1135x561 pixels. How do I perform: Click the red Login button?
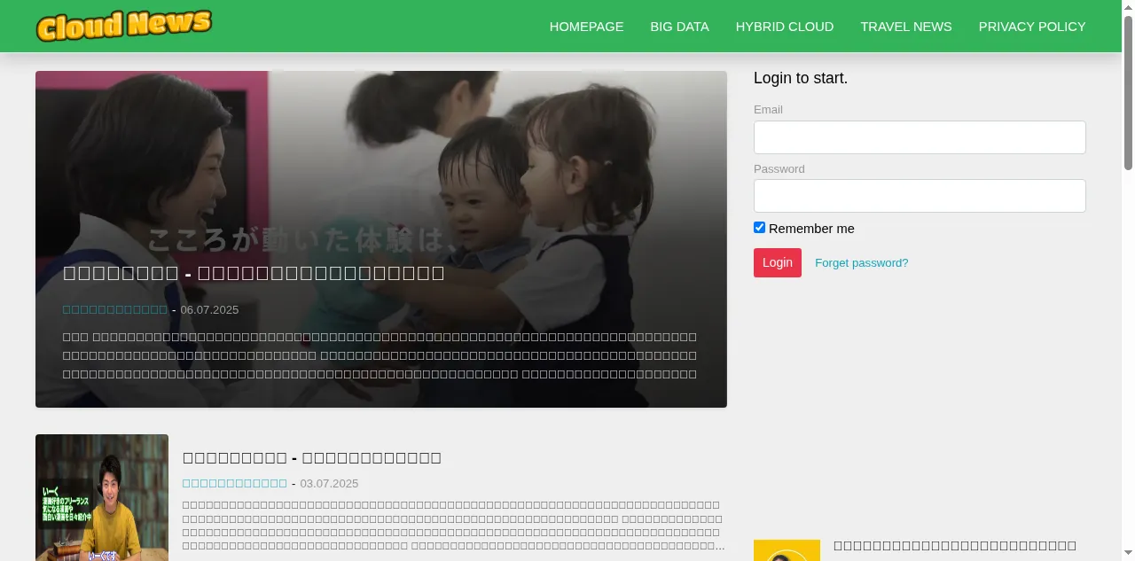pos(778,262)
